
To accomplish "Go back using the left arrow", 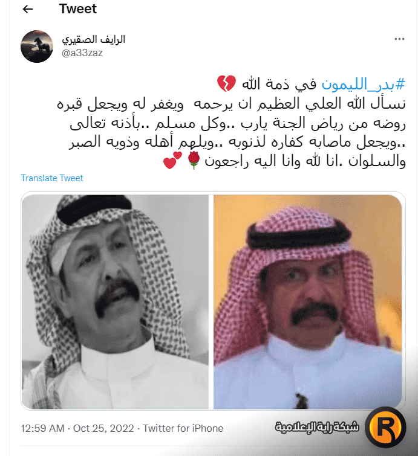I will (x=28, y=9).
